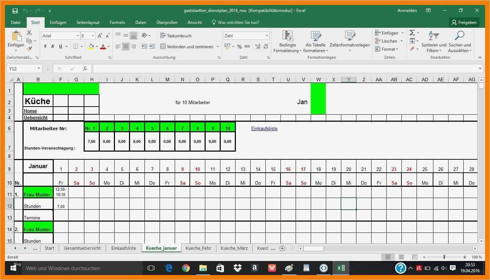Click the Uebersicht link in cell B4

36,117
